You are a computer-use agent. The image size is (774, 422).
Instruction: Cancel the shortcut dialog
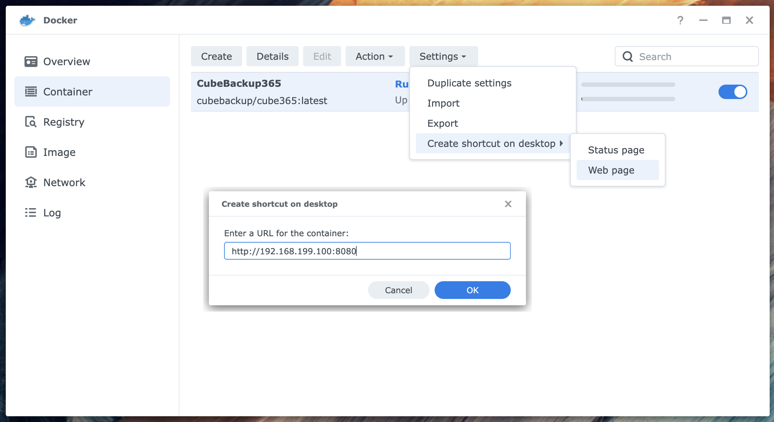[399, 290]
